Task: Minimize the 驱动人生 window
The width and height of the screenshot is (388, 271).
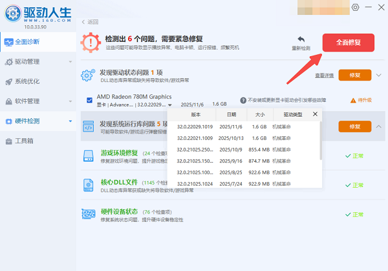Action: (368, 7)
